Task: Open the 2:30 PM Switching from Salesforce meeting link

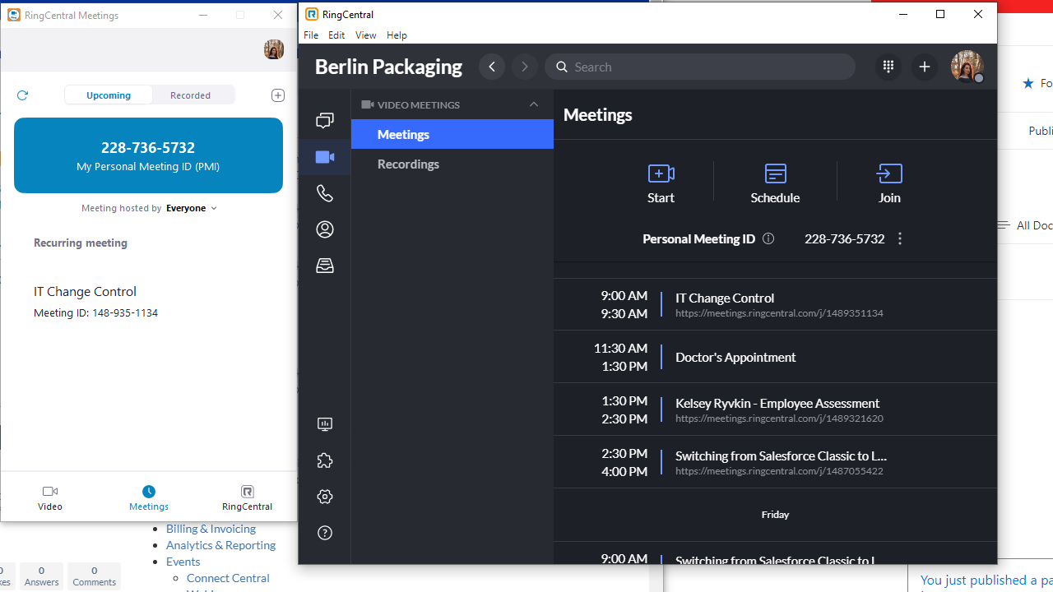Action: click(x=779, y=471)
